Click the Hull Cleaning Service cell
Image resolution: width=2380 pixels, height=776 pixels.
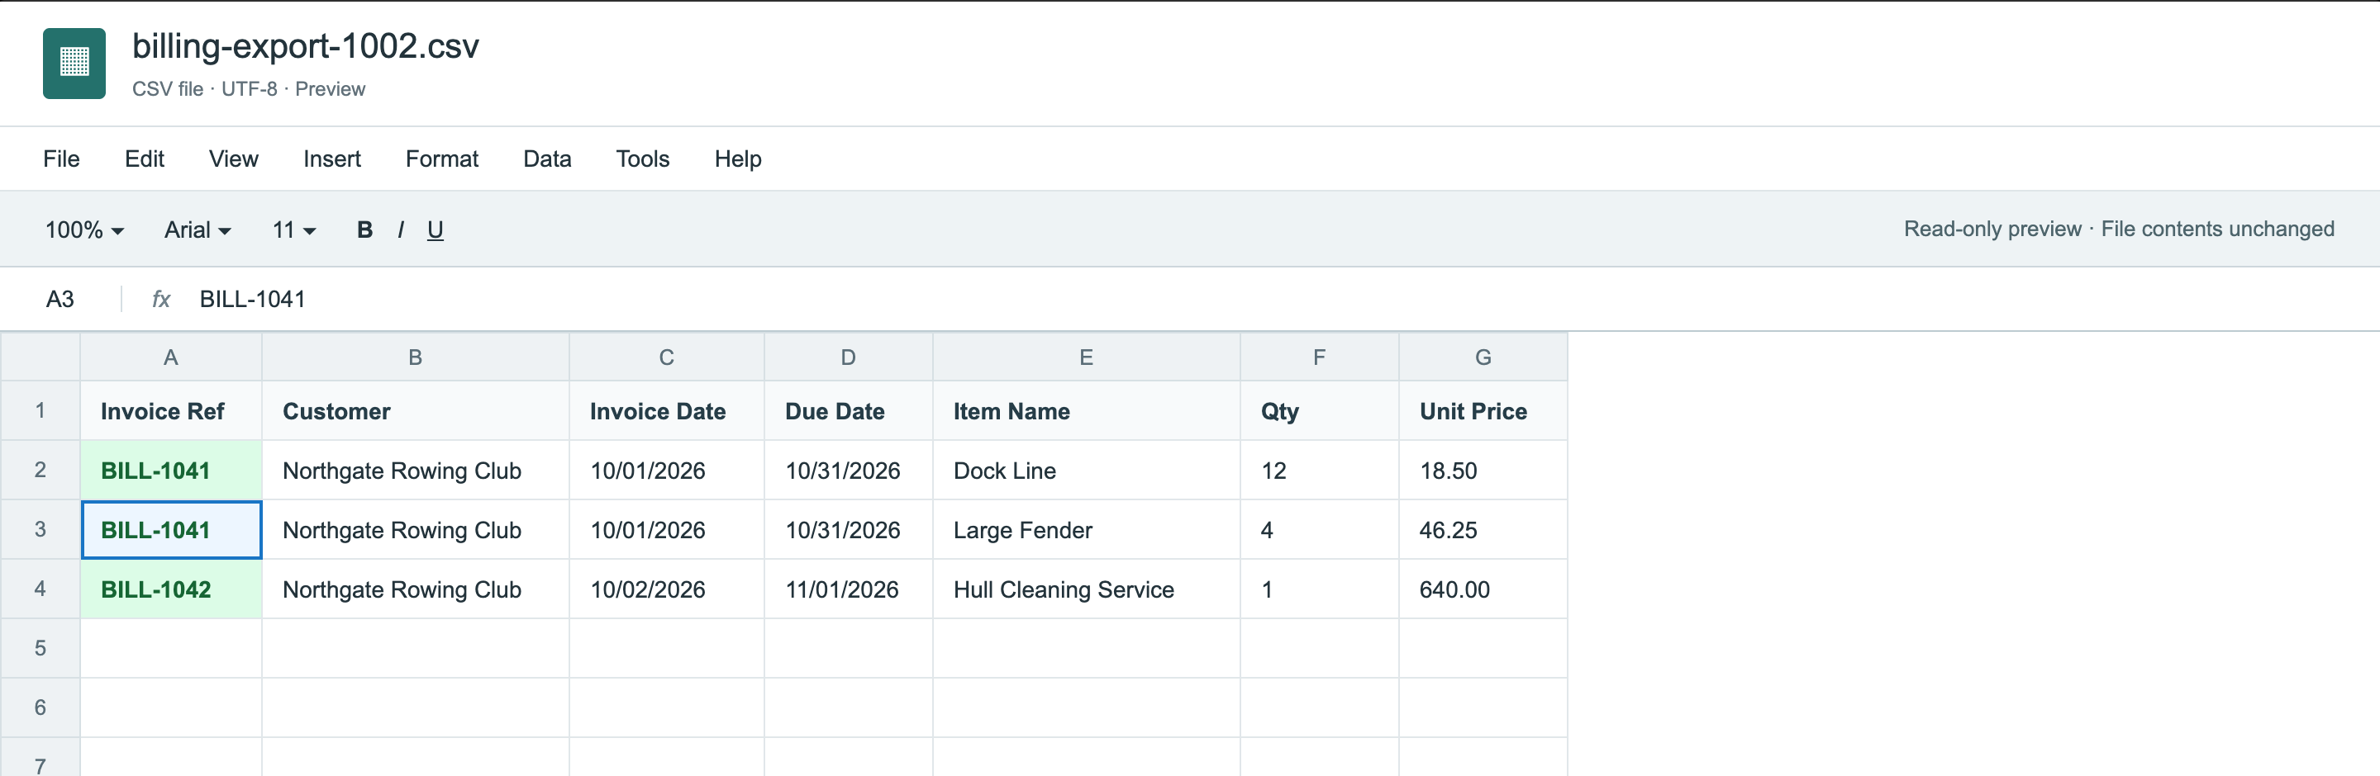tap(1087, 589)
